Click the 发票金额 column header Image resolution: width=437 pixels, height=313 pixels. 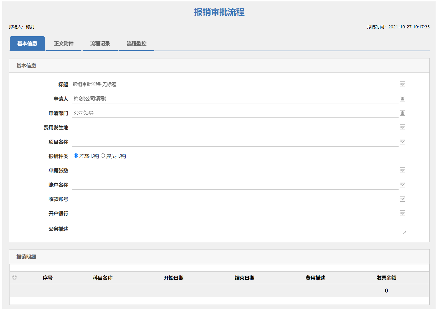pyautogui.click(x=387, y=278)
